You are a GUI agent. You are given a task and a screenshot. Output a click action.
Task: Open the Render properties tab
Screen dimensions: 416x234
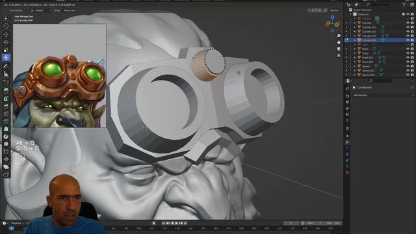[x=347, y=96]
